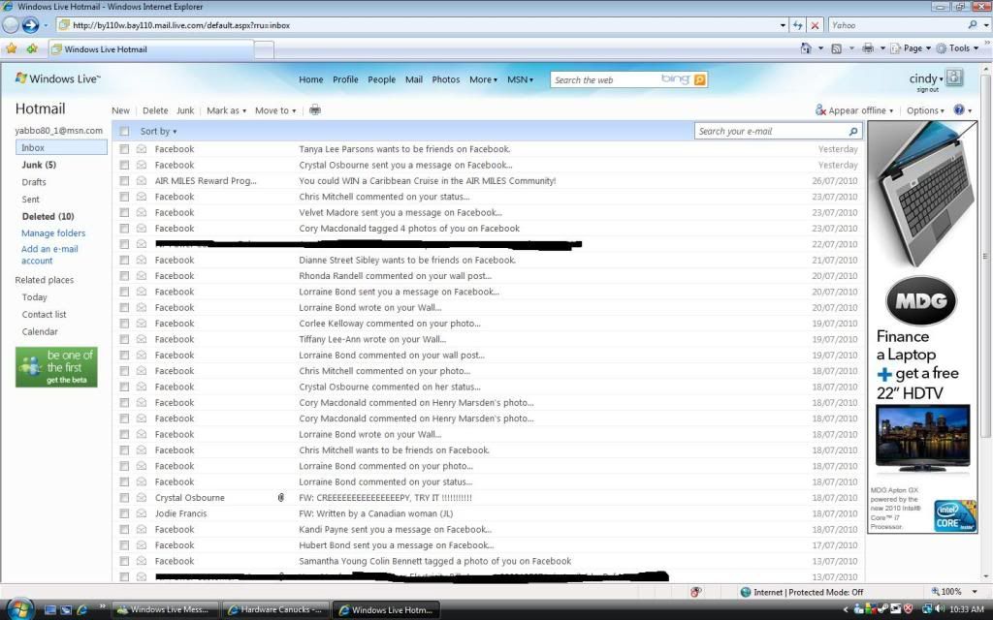Click the network tray icon

click(x=927, y=609)
